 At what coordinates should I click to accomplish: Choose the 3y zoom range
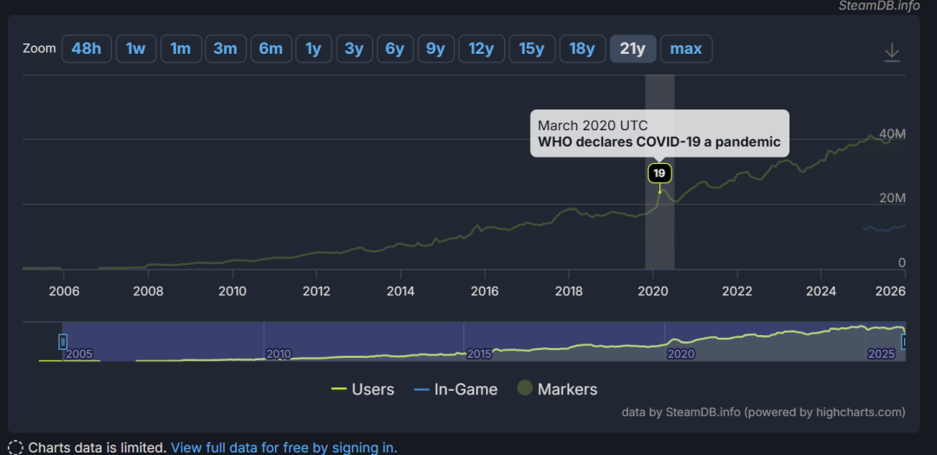click(354, 49)
